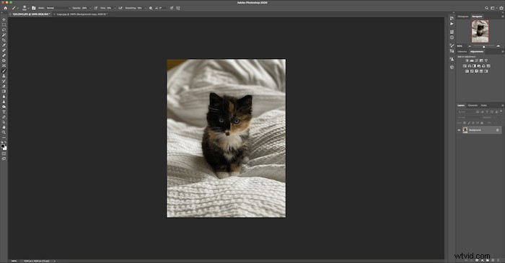This screenshot has width=505, height=263.
Task: Click the Home icon in options bar
Action: click(x=5, y=8)
